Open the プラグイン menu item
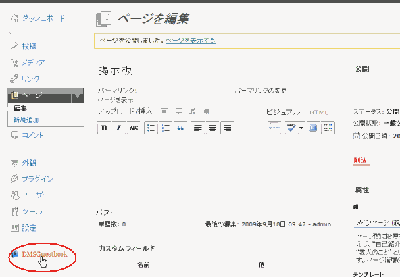Screen dimensions: 400x277 tap(37, 179)
